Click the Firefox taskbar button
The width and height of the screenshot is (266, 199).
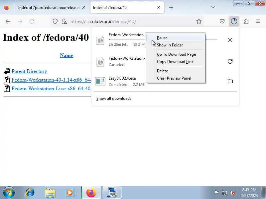[91, 193]
